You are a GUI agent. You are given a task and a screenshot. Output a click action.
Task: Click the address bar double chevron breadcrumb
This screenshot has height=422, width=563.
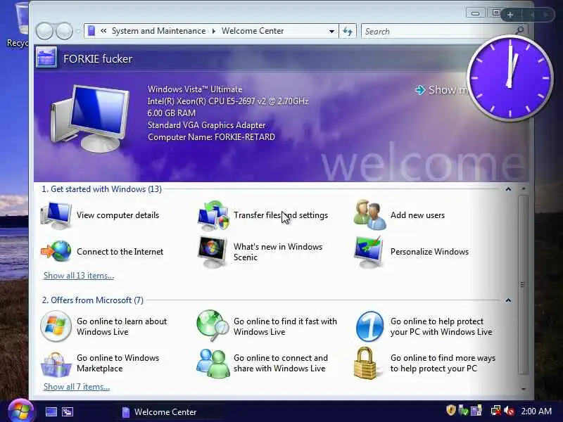(103, 31)
